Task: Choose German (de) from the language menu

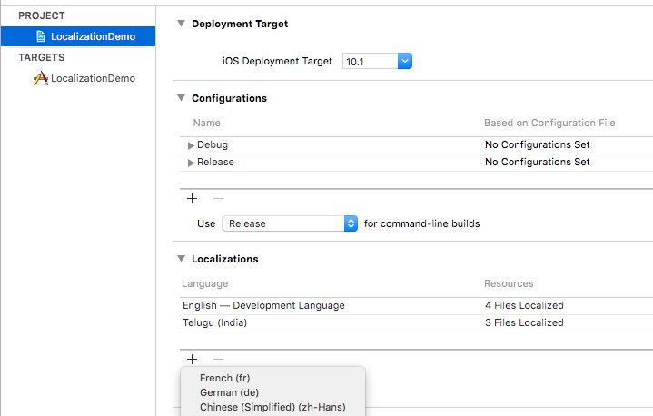Action: (227, 392)
